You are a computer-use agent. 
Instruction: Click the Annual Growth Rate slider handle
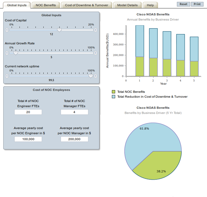point(16,53)
